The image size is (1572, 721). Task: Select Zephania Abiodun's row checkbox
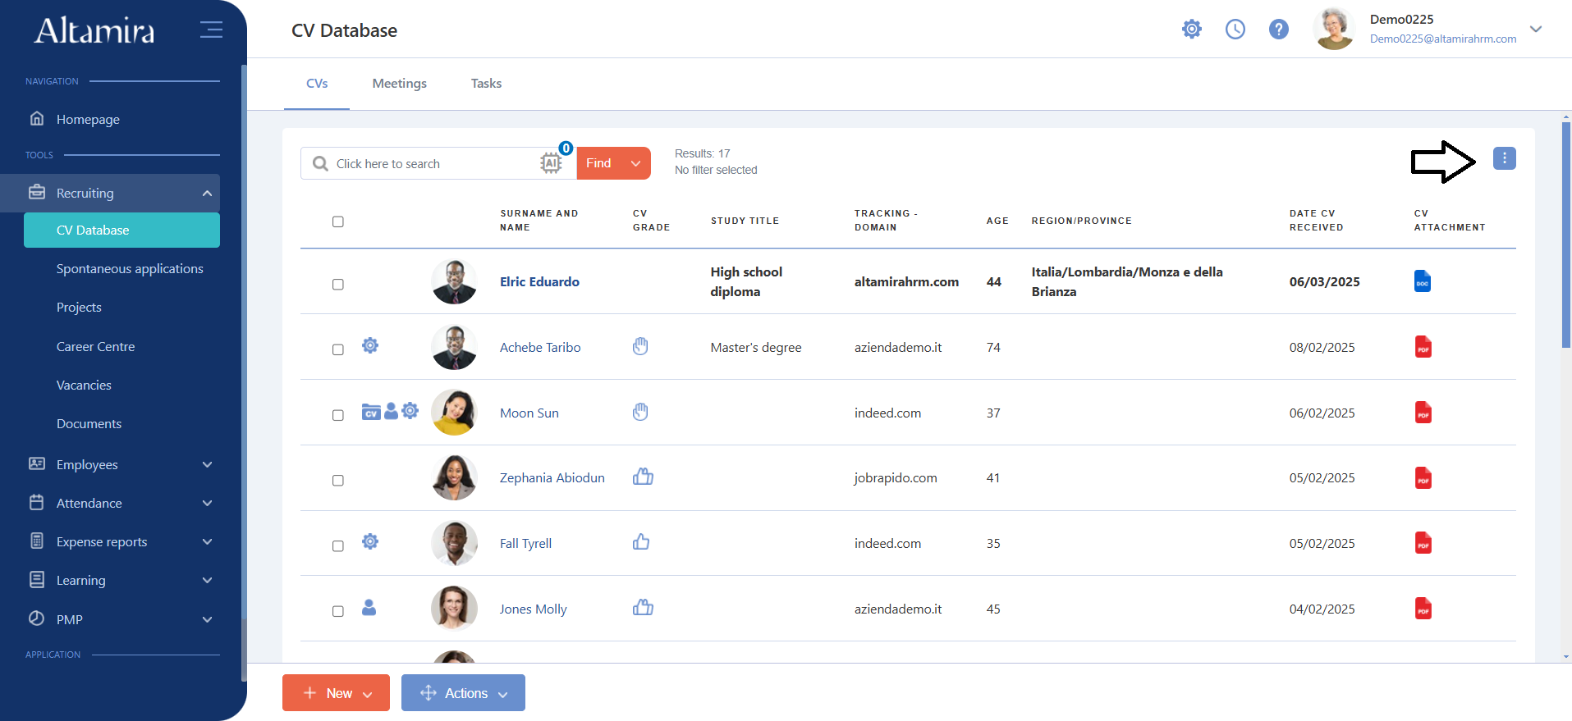337,480
